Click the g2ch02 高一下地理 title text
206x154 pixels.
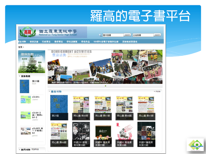[x=37, y=131]
